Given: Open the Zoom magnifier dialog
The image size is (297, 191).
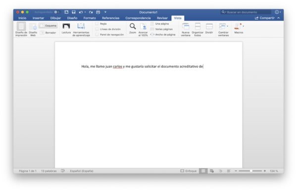Looking at the screenshot, I should click(133, 28).
